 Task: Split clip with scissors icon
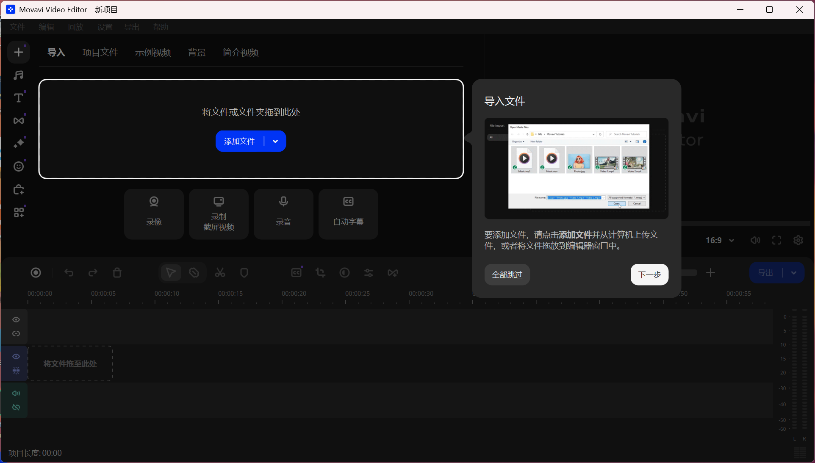point(220,273)
